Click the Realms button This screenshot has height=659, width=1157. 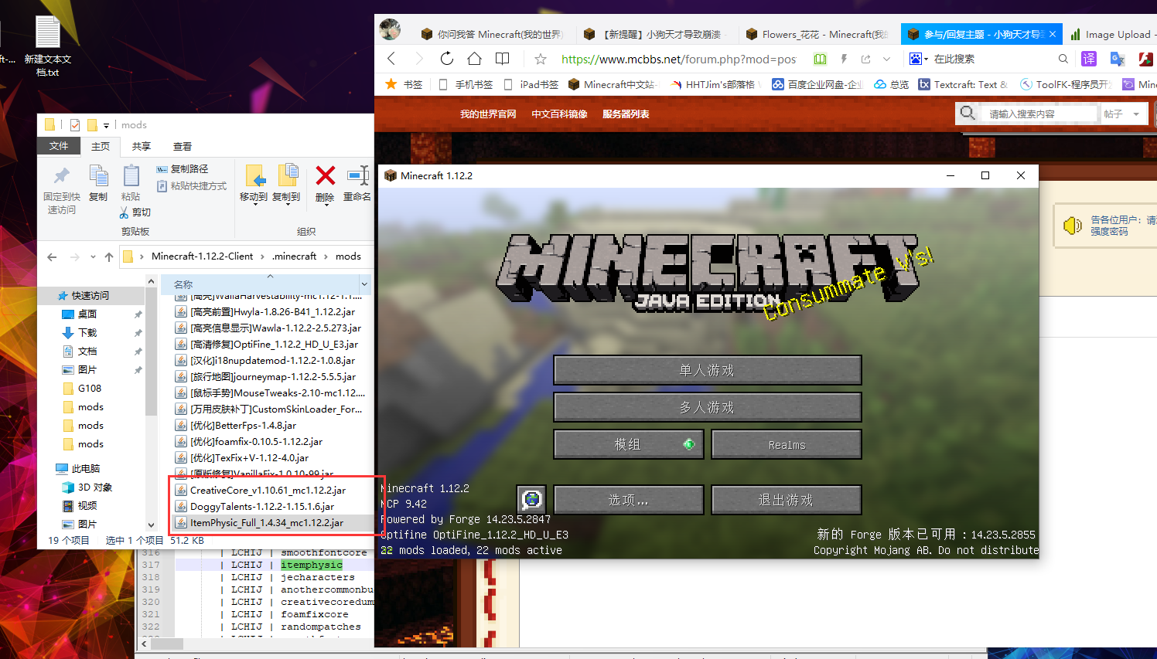point(787,444)
